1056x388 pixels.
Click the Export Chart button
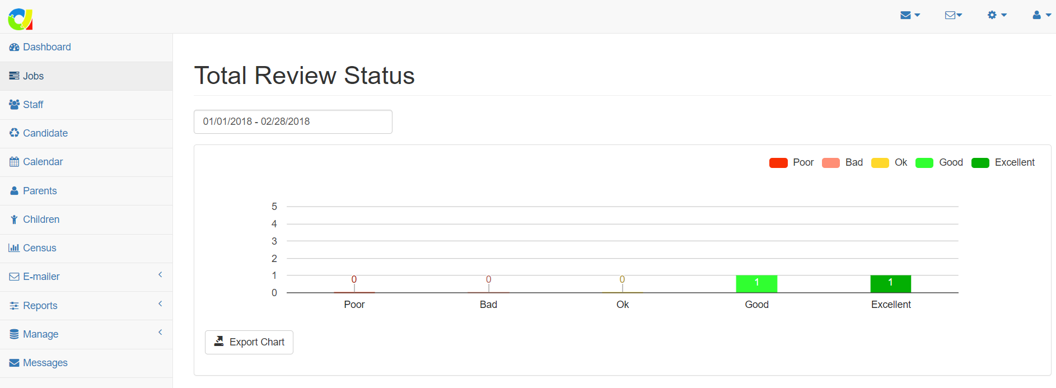coord(249,342)
